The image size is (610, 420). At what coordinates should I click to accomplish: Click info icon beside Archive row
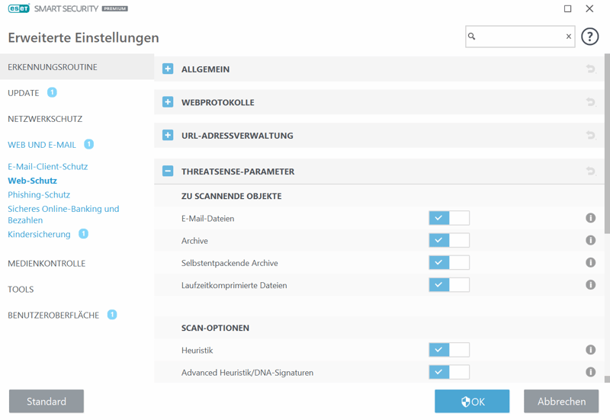coord(590,240)
